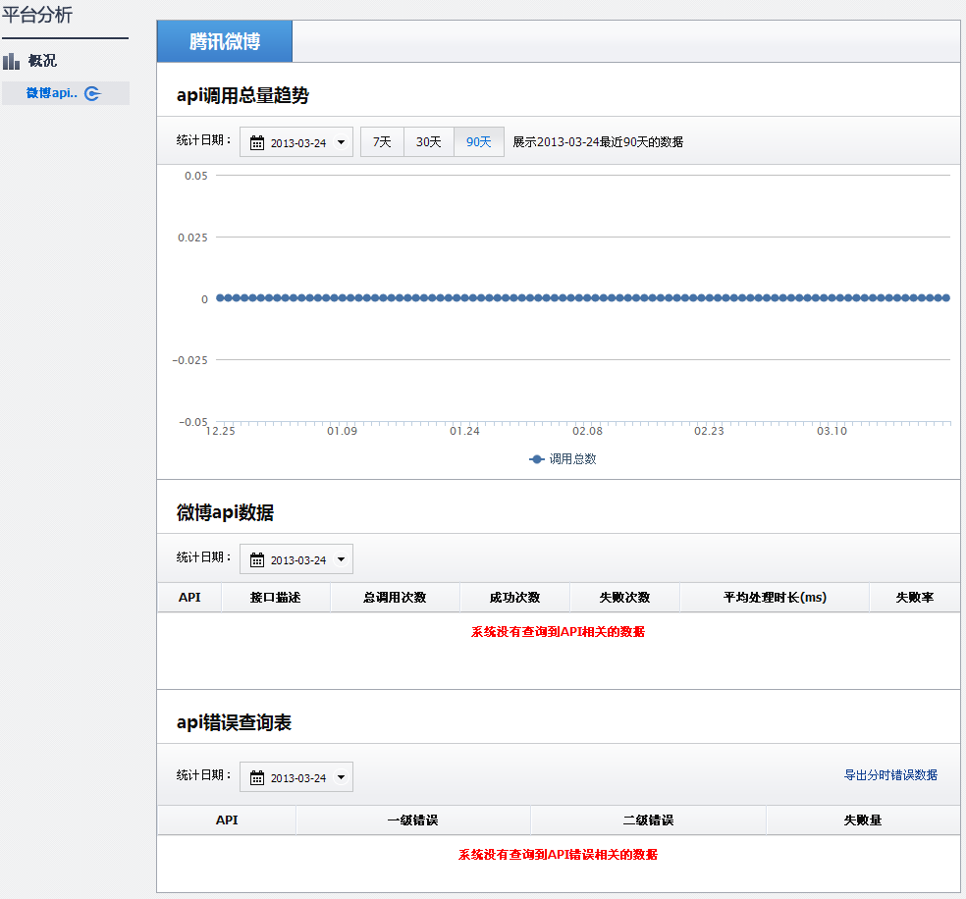This screenshot has width=966, height=899.
Task: Click the 失败量 column header in error table
Action: (x=862, y=820)
